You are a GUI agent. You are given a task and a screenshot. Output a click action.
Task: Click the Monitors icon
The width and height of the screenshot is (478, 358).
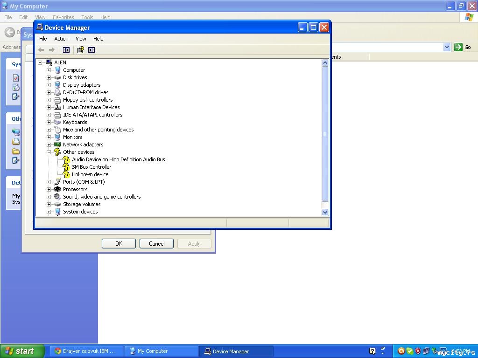click(57, 137)
